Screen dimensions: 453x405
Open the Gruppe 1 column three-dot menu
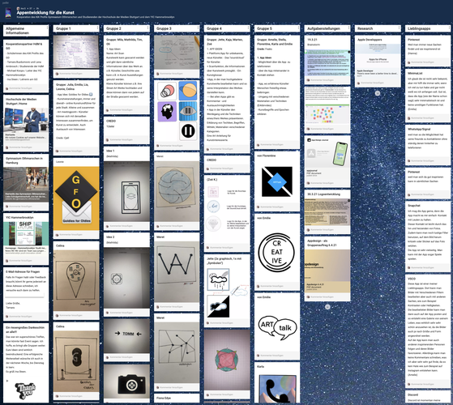pyautogui.click(x=97, y=28)
